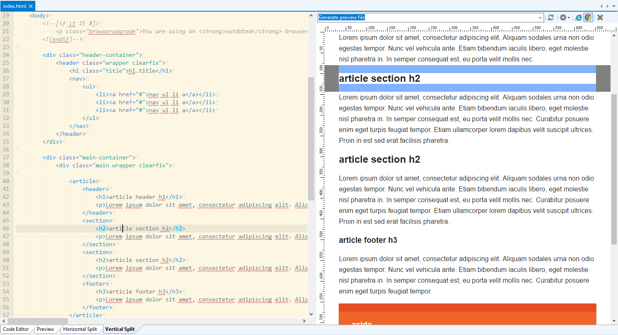This screenshot has width=618, height=335.
Task: Click the h2 code on current line 46
Action: coord(140,228)
